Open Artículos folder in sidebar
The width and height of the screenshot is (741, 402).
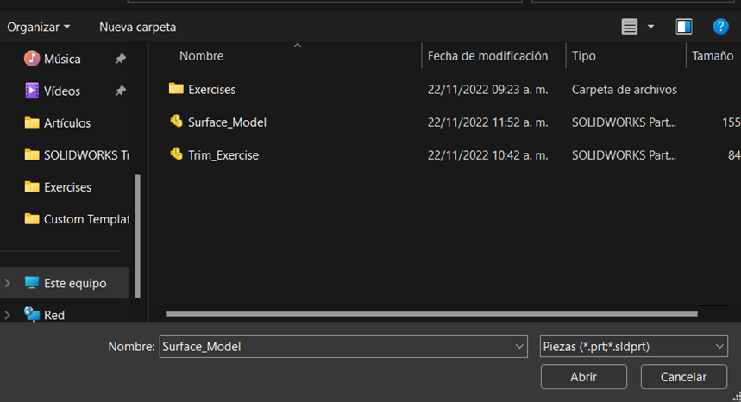(67, 122)
